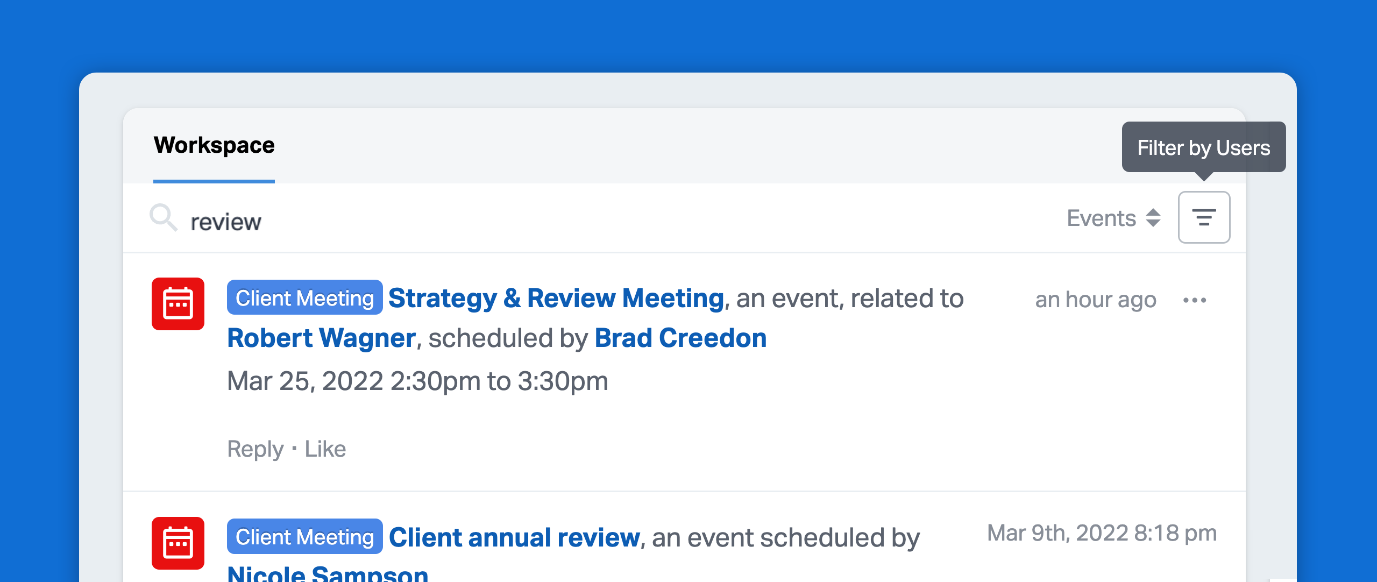Screen dimensions: 1377x582
Task: Switch to the Workspace tab
Action: [214, 145]
